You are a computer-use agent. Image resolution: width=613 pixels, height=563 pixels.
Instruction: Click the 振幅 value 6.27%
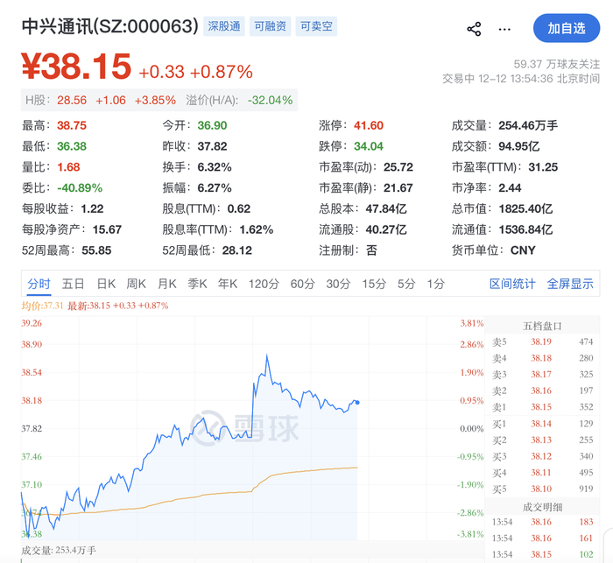click(215, 187)
